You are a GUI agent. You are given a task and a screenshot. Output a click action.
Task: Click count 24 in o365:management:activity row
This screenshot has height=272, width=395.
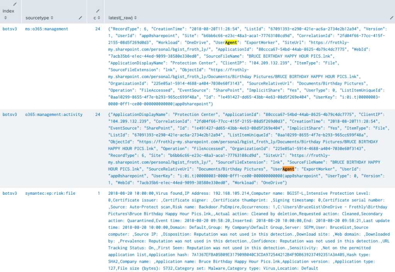click(97, 115)
